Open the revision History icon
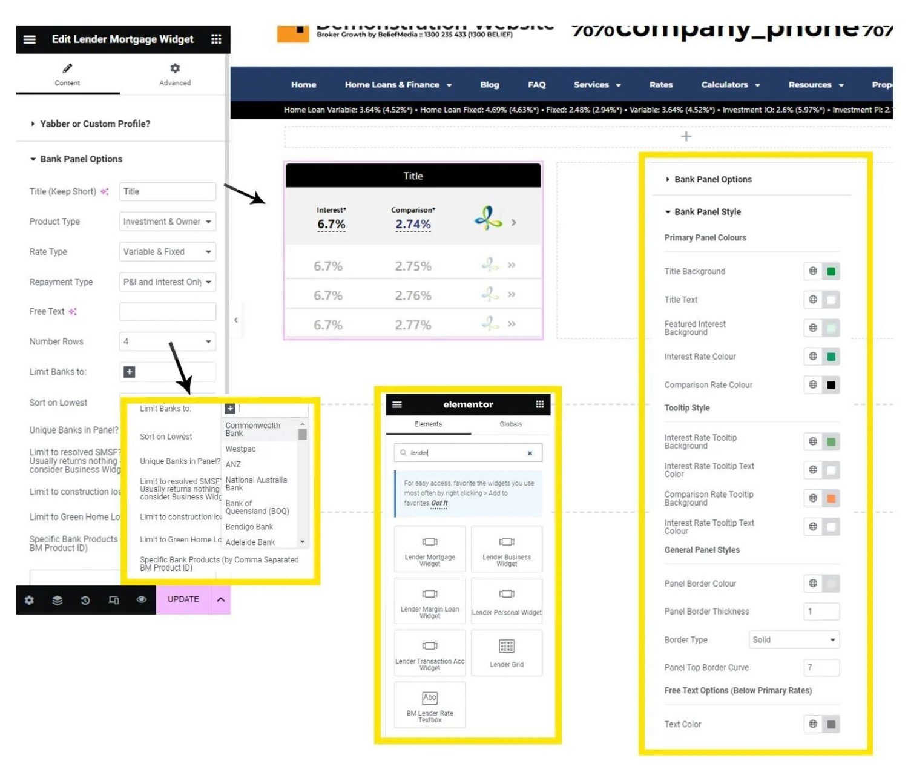Image resolution: width=908 pixels, height=778 pixels. click(85, 600)
